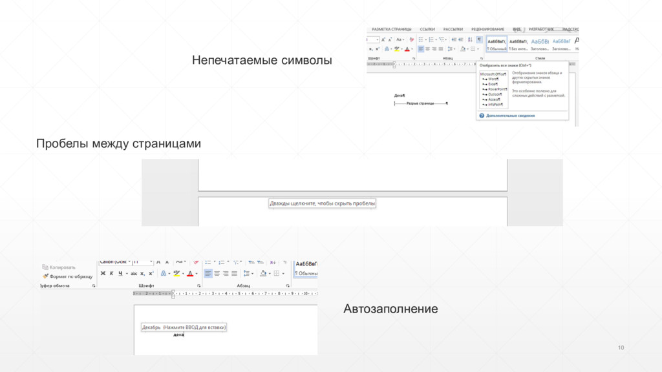Click Декабрь (Нажмите ВВОД для вставки) autocomplete tip

[x=184, y=327]
